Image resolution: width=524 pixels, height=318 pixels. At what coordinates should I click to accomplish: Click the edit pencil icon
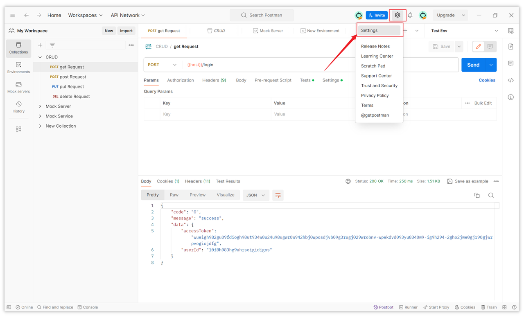click(478, 47)
